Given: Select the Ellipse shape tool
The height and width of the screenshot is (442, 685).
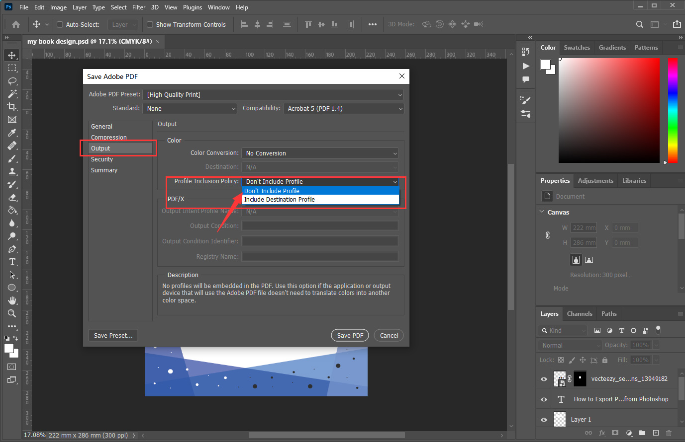Looking at the screenshot, I should [x=12, y=288].
